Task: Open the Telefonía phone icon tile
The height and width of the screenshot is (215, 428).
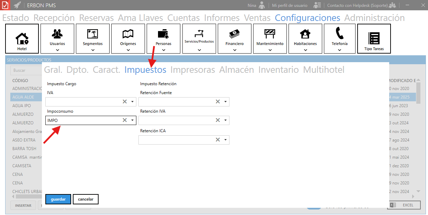Action: click(339, 38)
